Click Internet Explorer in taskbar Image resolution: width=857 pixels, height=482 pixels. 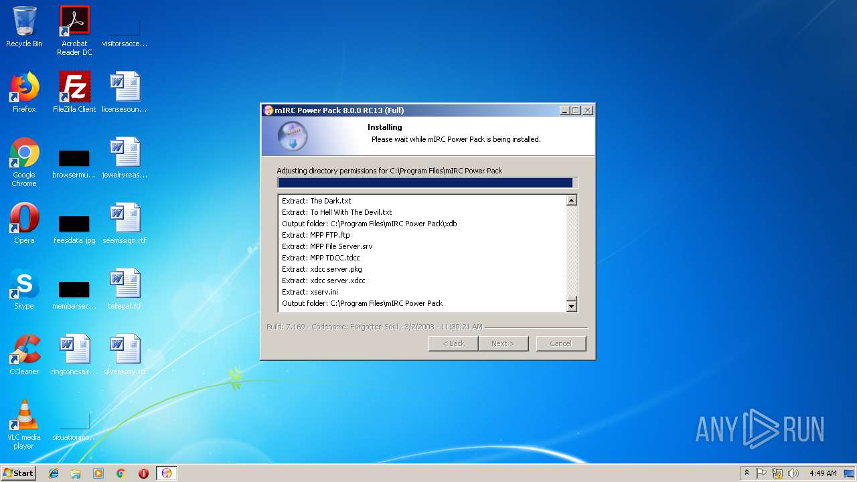tap(54, 473)
